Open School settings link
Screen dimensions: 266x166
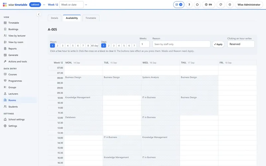pos(16,120)
